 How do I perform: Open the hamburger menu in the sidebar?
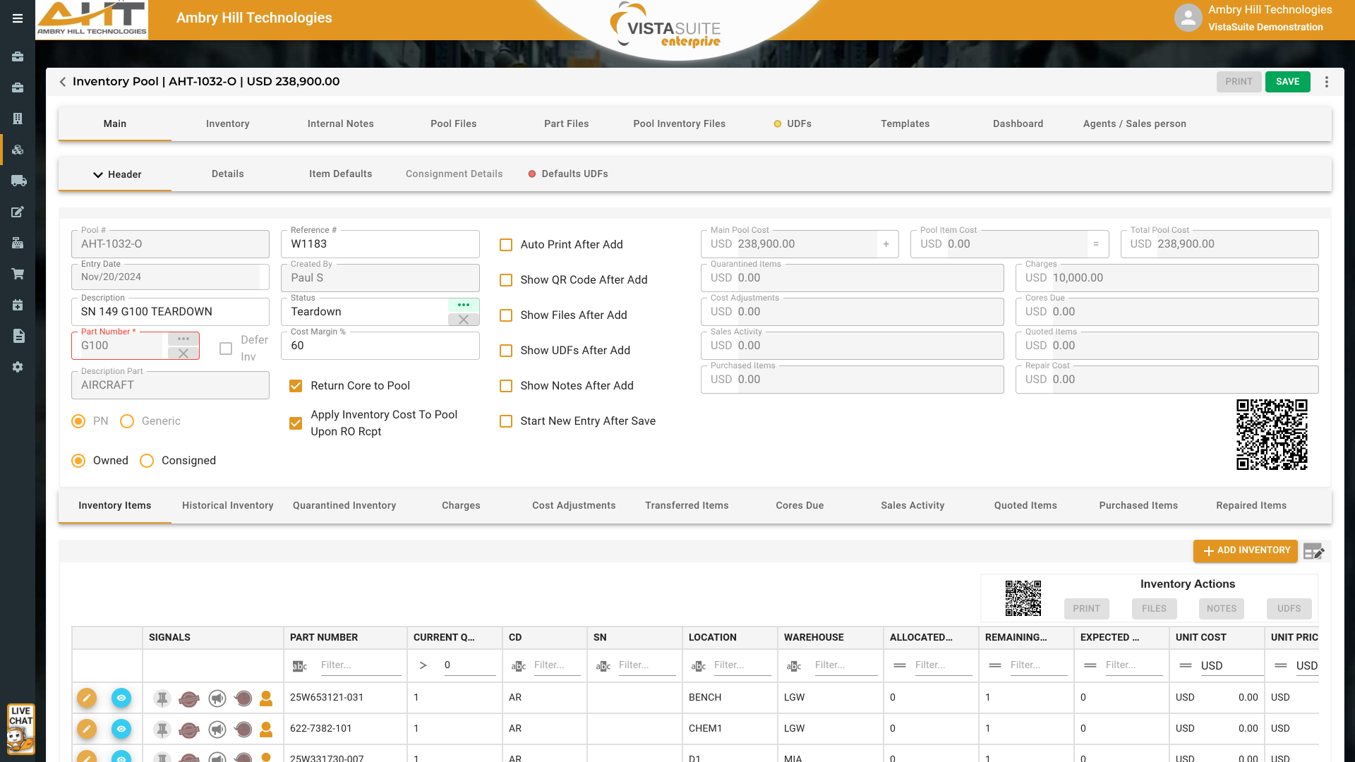coord(18,18)
